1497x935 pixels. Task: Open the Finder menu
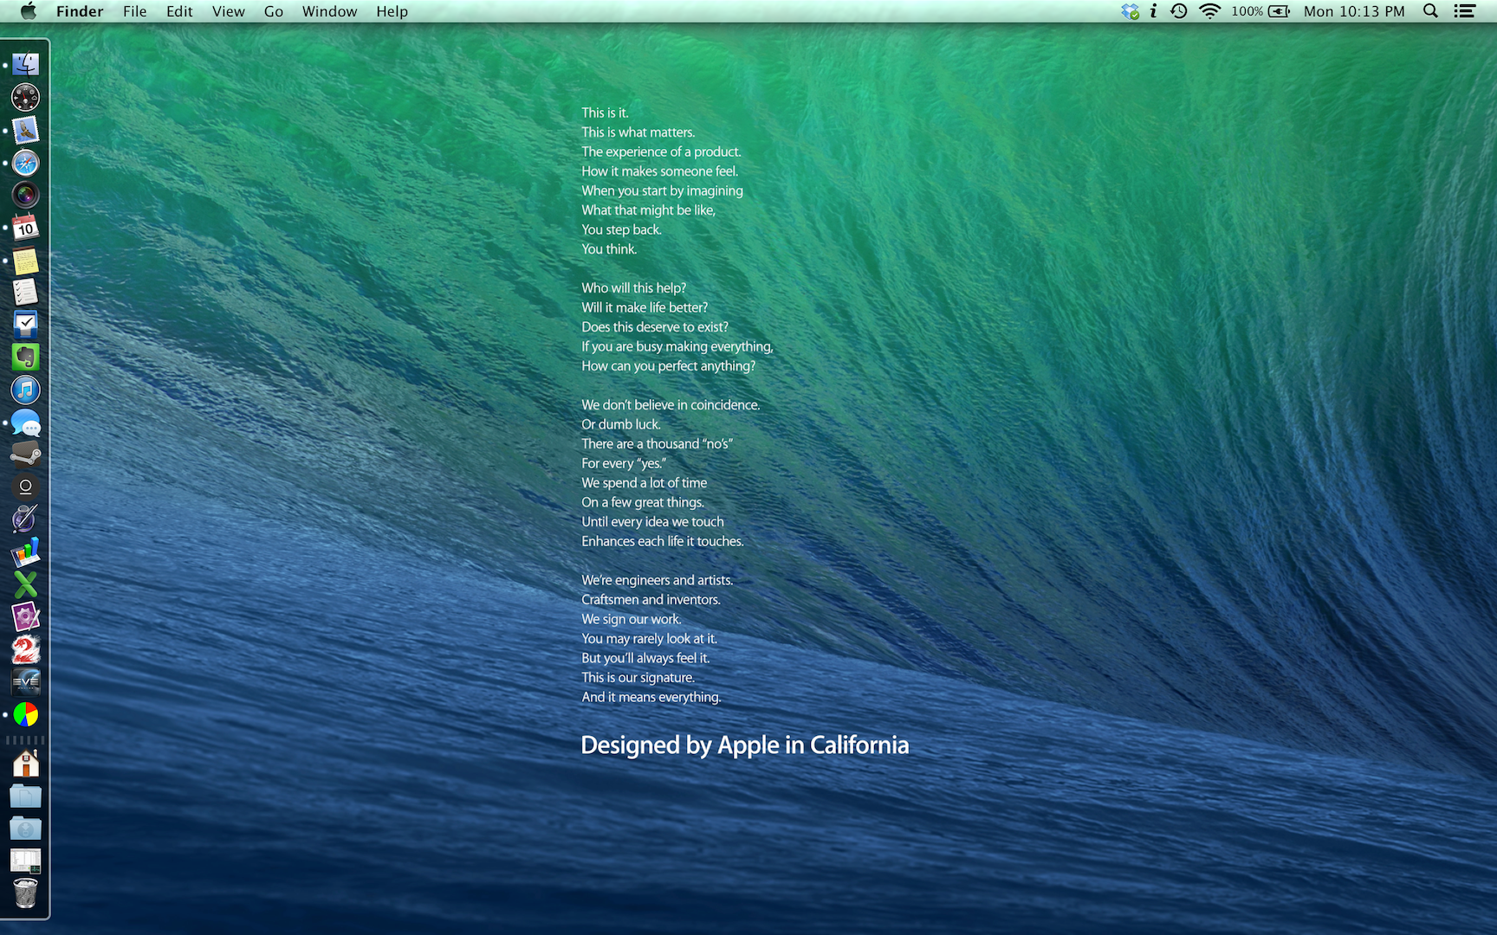[x=80, y=11]
